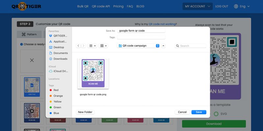Screen dimensions: 263x131
Task: Click Cancel in the save dialog
Action: click(x=182, y=112)
